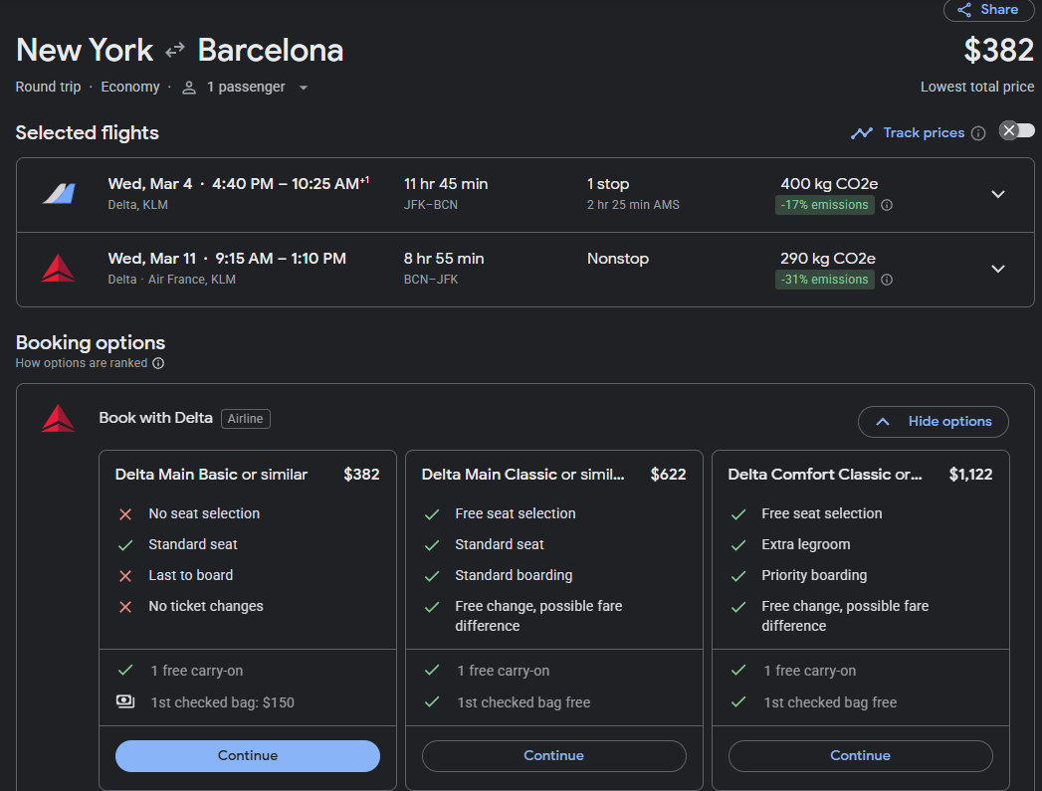Open 'How options are ranked' info icon
Screen dimensions: 1042x791
[158, 363]
